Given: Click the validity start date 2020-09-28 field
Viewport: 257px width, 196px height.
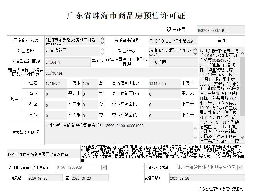Looking at the screenshot, I should (x=45, y=178).
